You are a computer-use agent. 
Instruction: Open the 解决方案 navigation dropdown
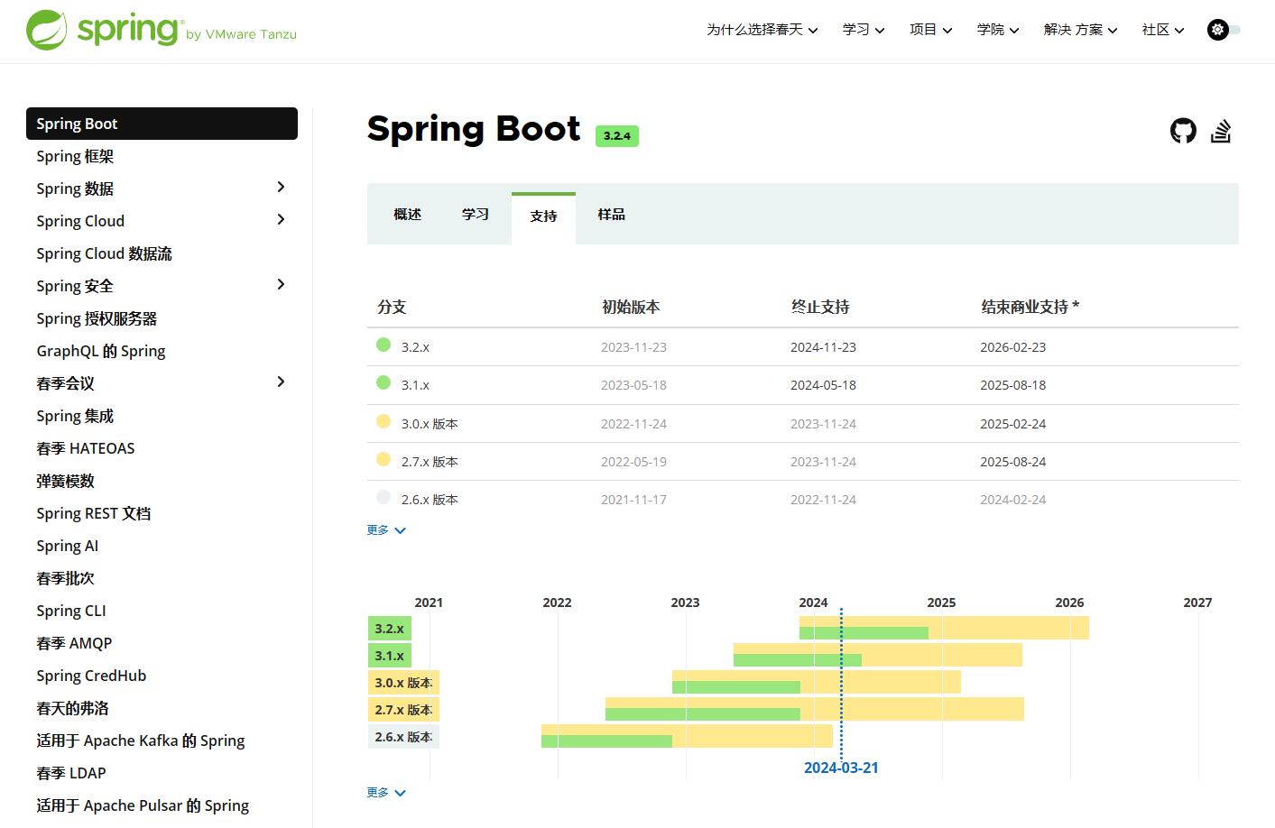click(x=1081, y=30)
